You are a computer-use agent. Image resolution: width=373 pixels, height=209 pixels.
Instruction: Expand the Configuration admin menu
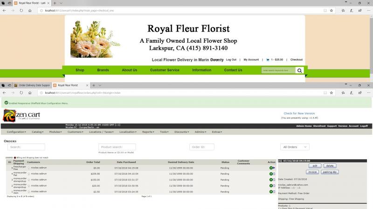(16, 132)
